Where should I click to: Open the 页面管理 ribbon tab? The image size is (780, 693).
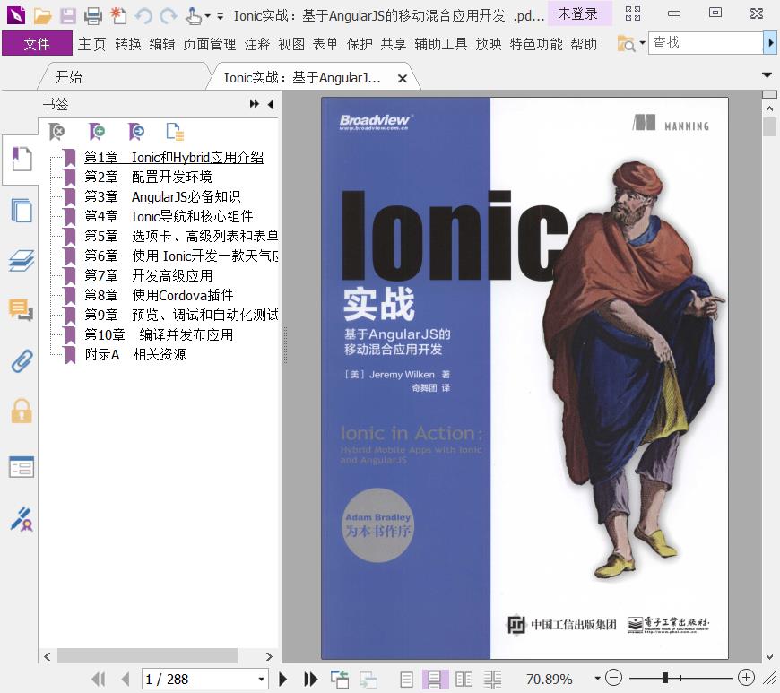click(210, 44)
